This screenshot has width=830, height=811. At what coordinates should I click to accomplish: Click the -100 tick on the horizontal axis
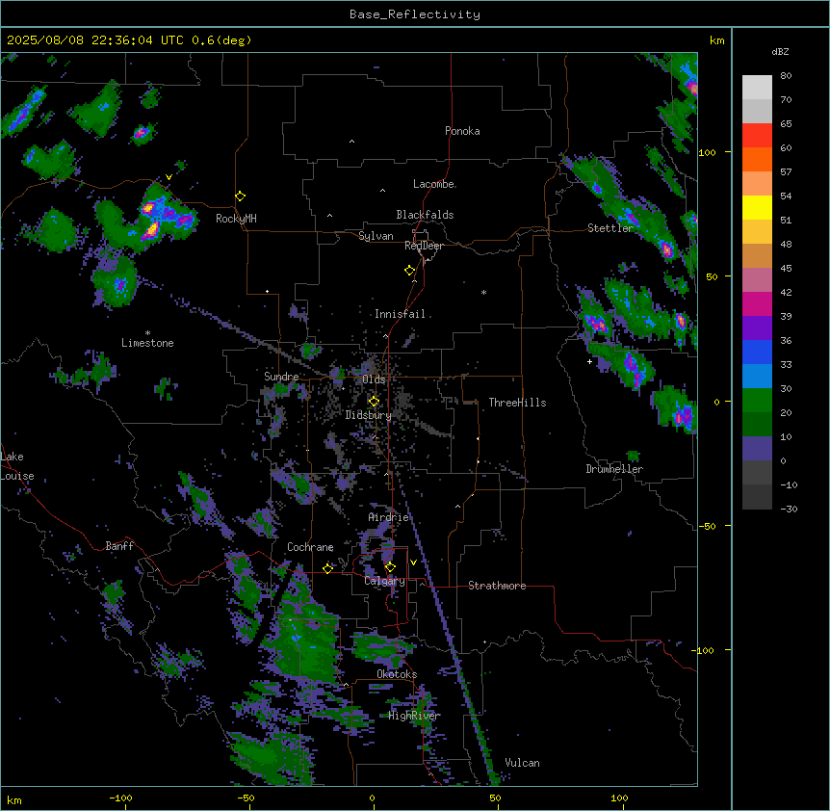tap(120, 798)
